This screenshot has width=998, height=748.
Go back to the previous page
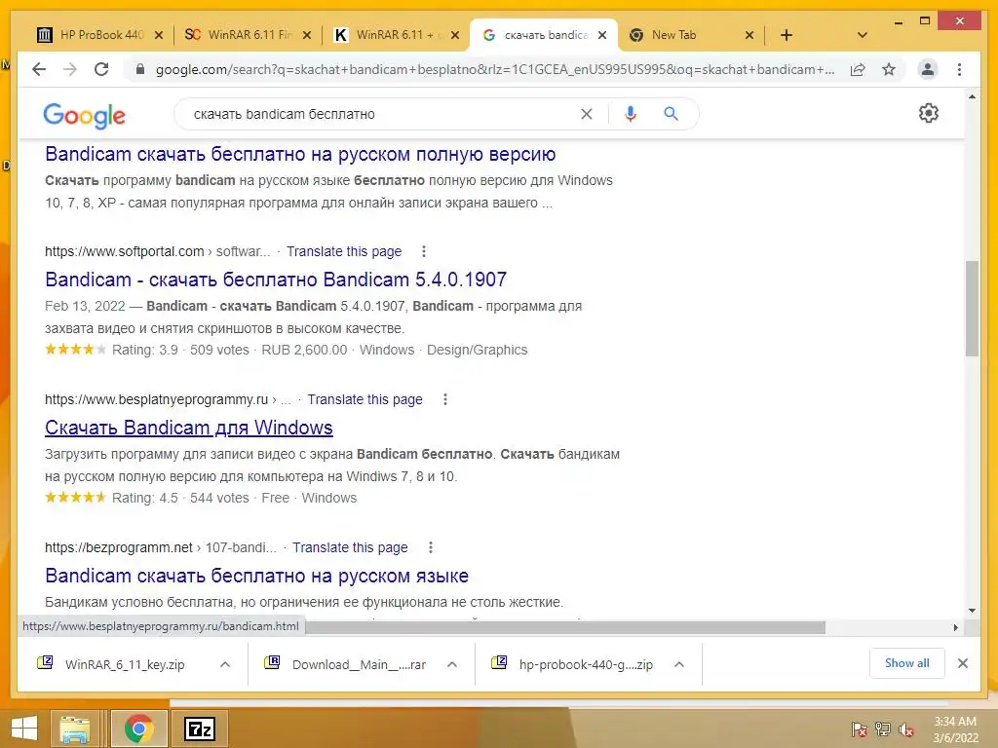[39, 69]
